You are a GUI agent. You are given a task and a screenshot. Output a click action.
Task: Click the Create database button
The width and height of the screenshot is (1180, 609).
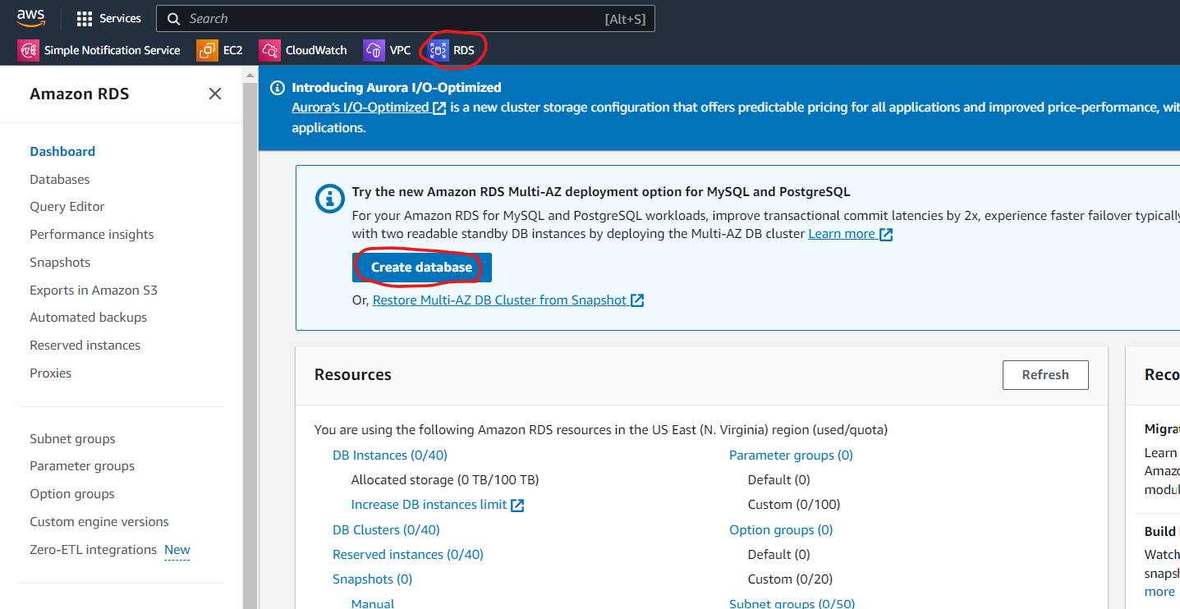[x=422, y=268]
